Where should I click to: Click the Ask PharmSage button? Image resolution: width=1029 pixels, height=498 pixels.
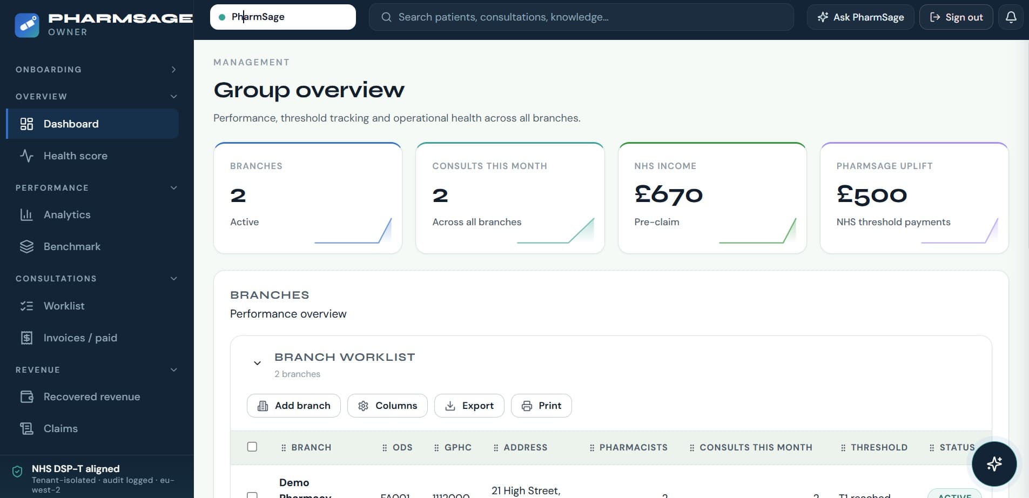click(x=860, y=17)
